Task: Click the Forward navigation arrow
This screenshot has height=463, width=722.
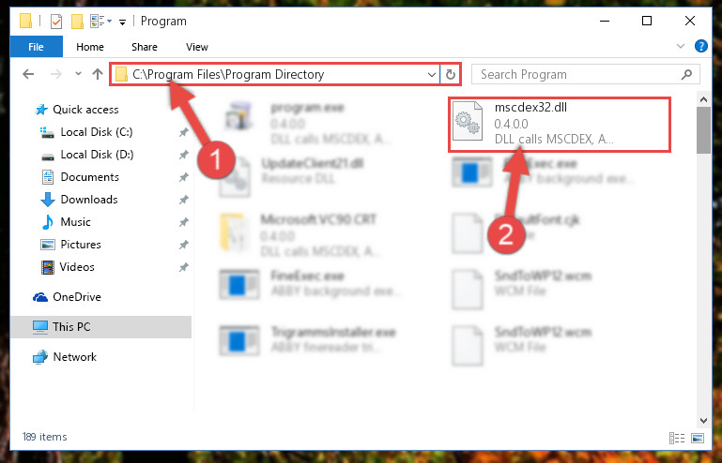Action: (55, 74)
